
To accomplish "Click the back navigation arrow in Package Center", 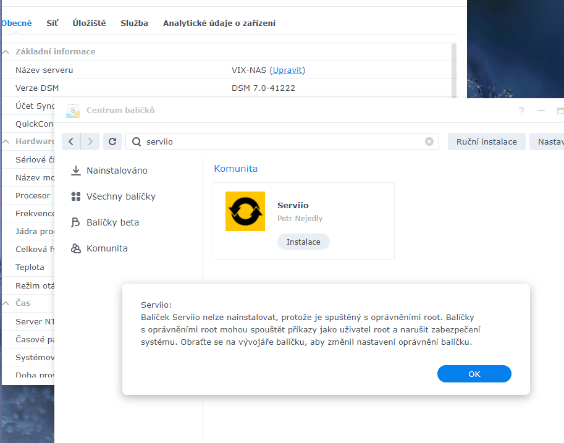I will point(72,141).
